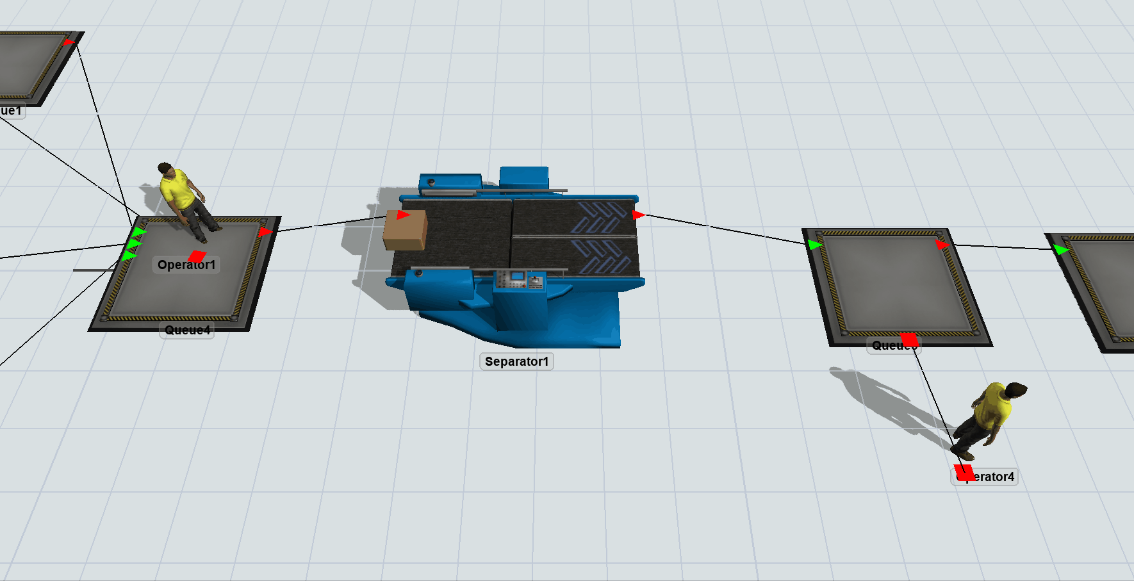Click the topmost green input port on Queue4
The height and width of the screenshot is (581, 1134).
(x=140, y=231)
